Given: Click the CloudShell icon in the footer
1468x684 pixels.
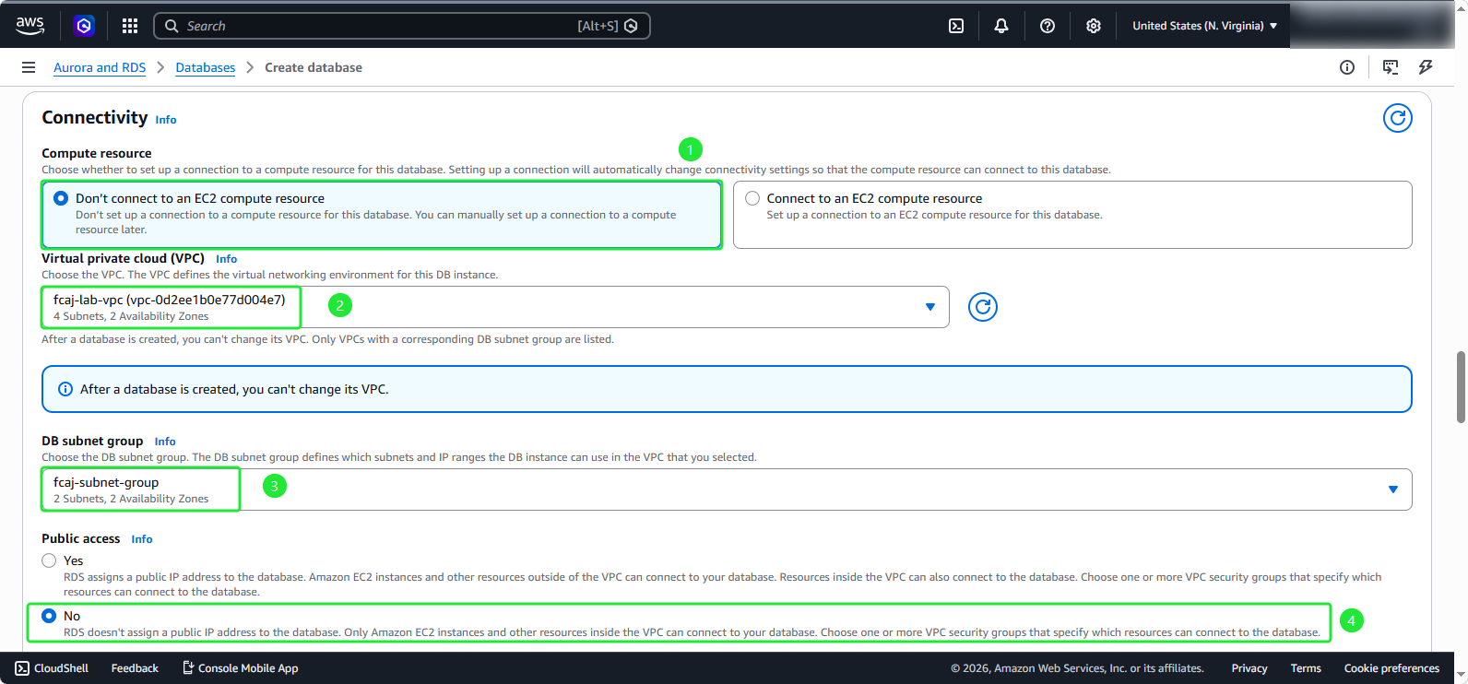Looking at the screenshot, I should [22, 668].
